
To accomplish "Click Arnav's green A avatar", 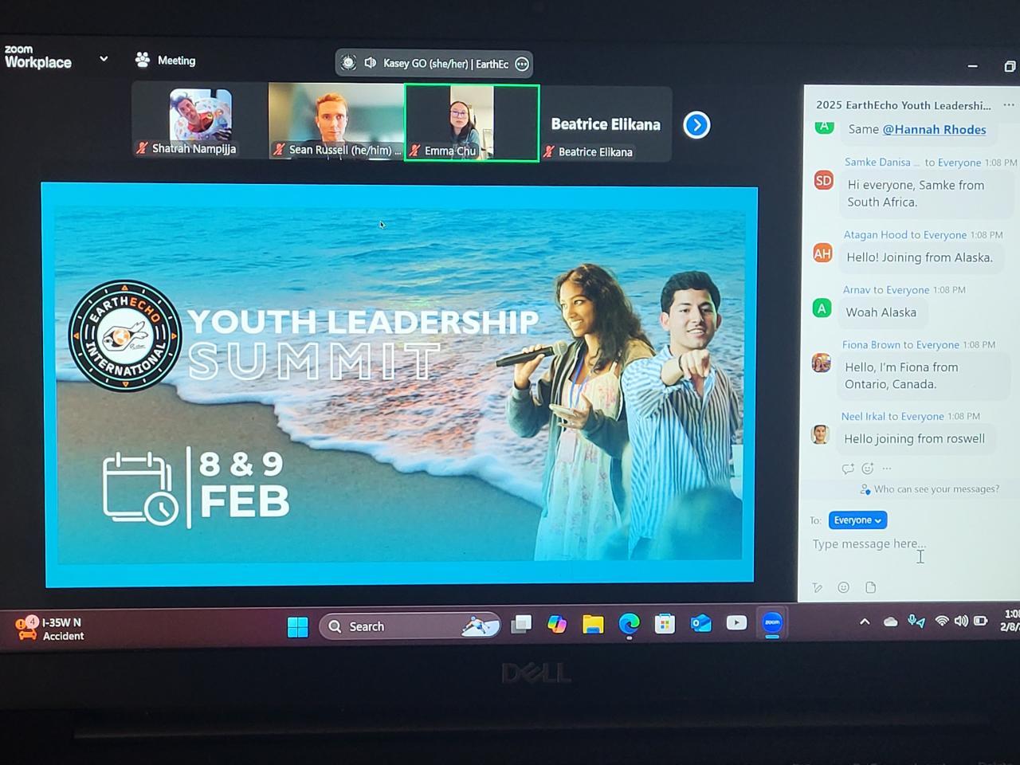I will 822,308.
